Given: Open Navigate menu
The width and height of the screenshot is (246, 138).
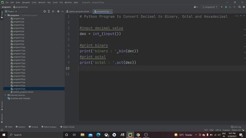Looking at the screenshot, I should [x=26, y=2].
